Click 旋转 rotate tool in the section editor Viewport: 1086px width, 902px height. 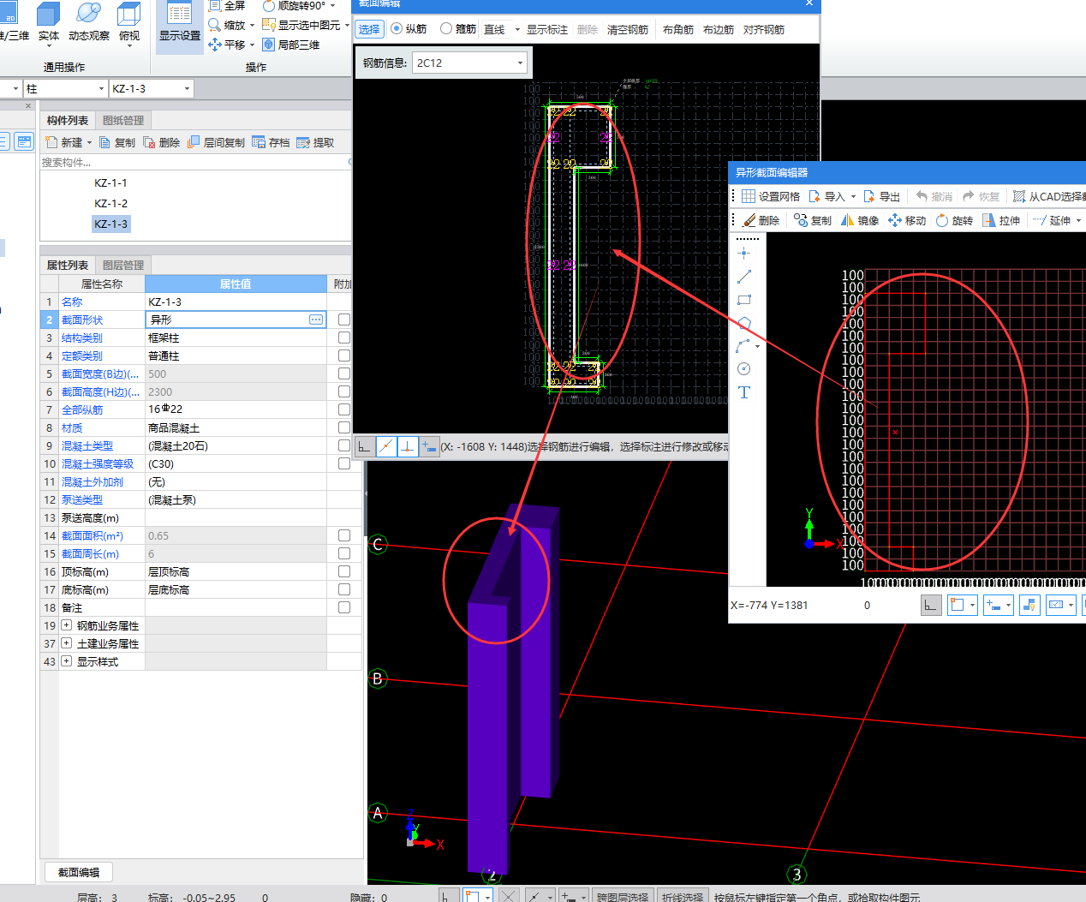pyautogui.click(x=955, y=221)
